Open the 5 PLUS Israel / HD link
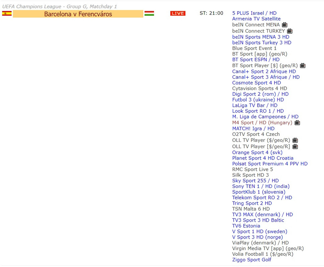Image resolution: width=324 pixels, height=267 pixels. click(x=254, y=13)
